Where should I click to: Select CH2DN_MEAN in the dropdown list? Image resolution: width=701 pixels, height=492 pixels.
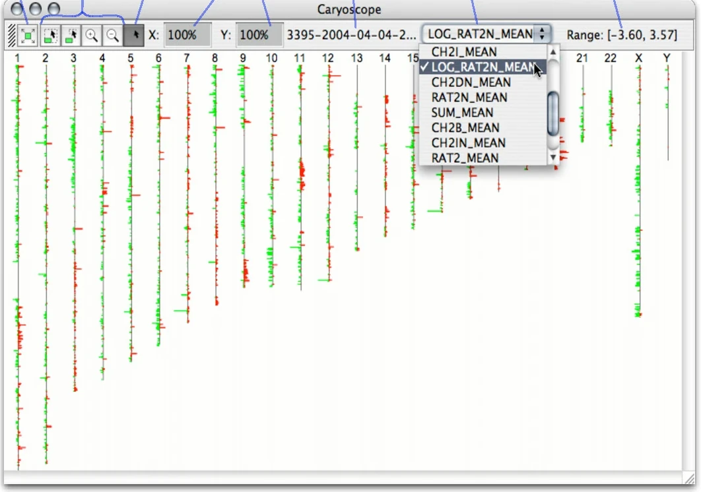pyautogui.click(x=471, y=82)
